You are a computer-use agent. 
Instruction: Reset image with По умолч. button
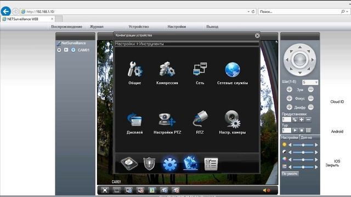pos(290,173)
